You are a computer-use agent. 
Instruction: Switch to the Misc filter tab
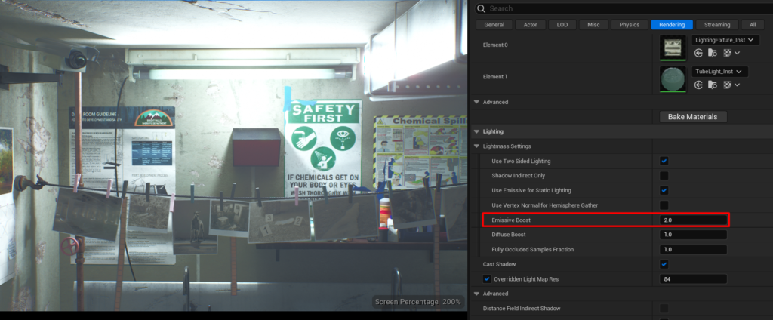tap(593, 25)
